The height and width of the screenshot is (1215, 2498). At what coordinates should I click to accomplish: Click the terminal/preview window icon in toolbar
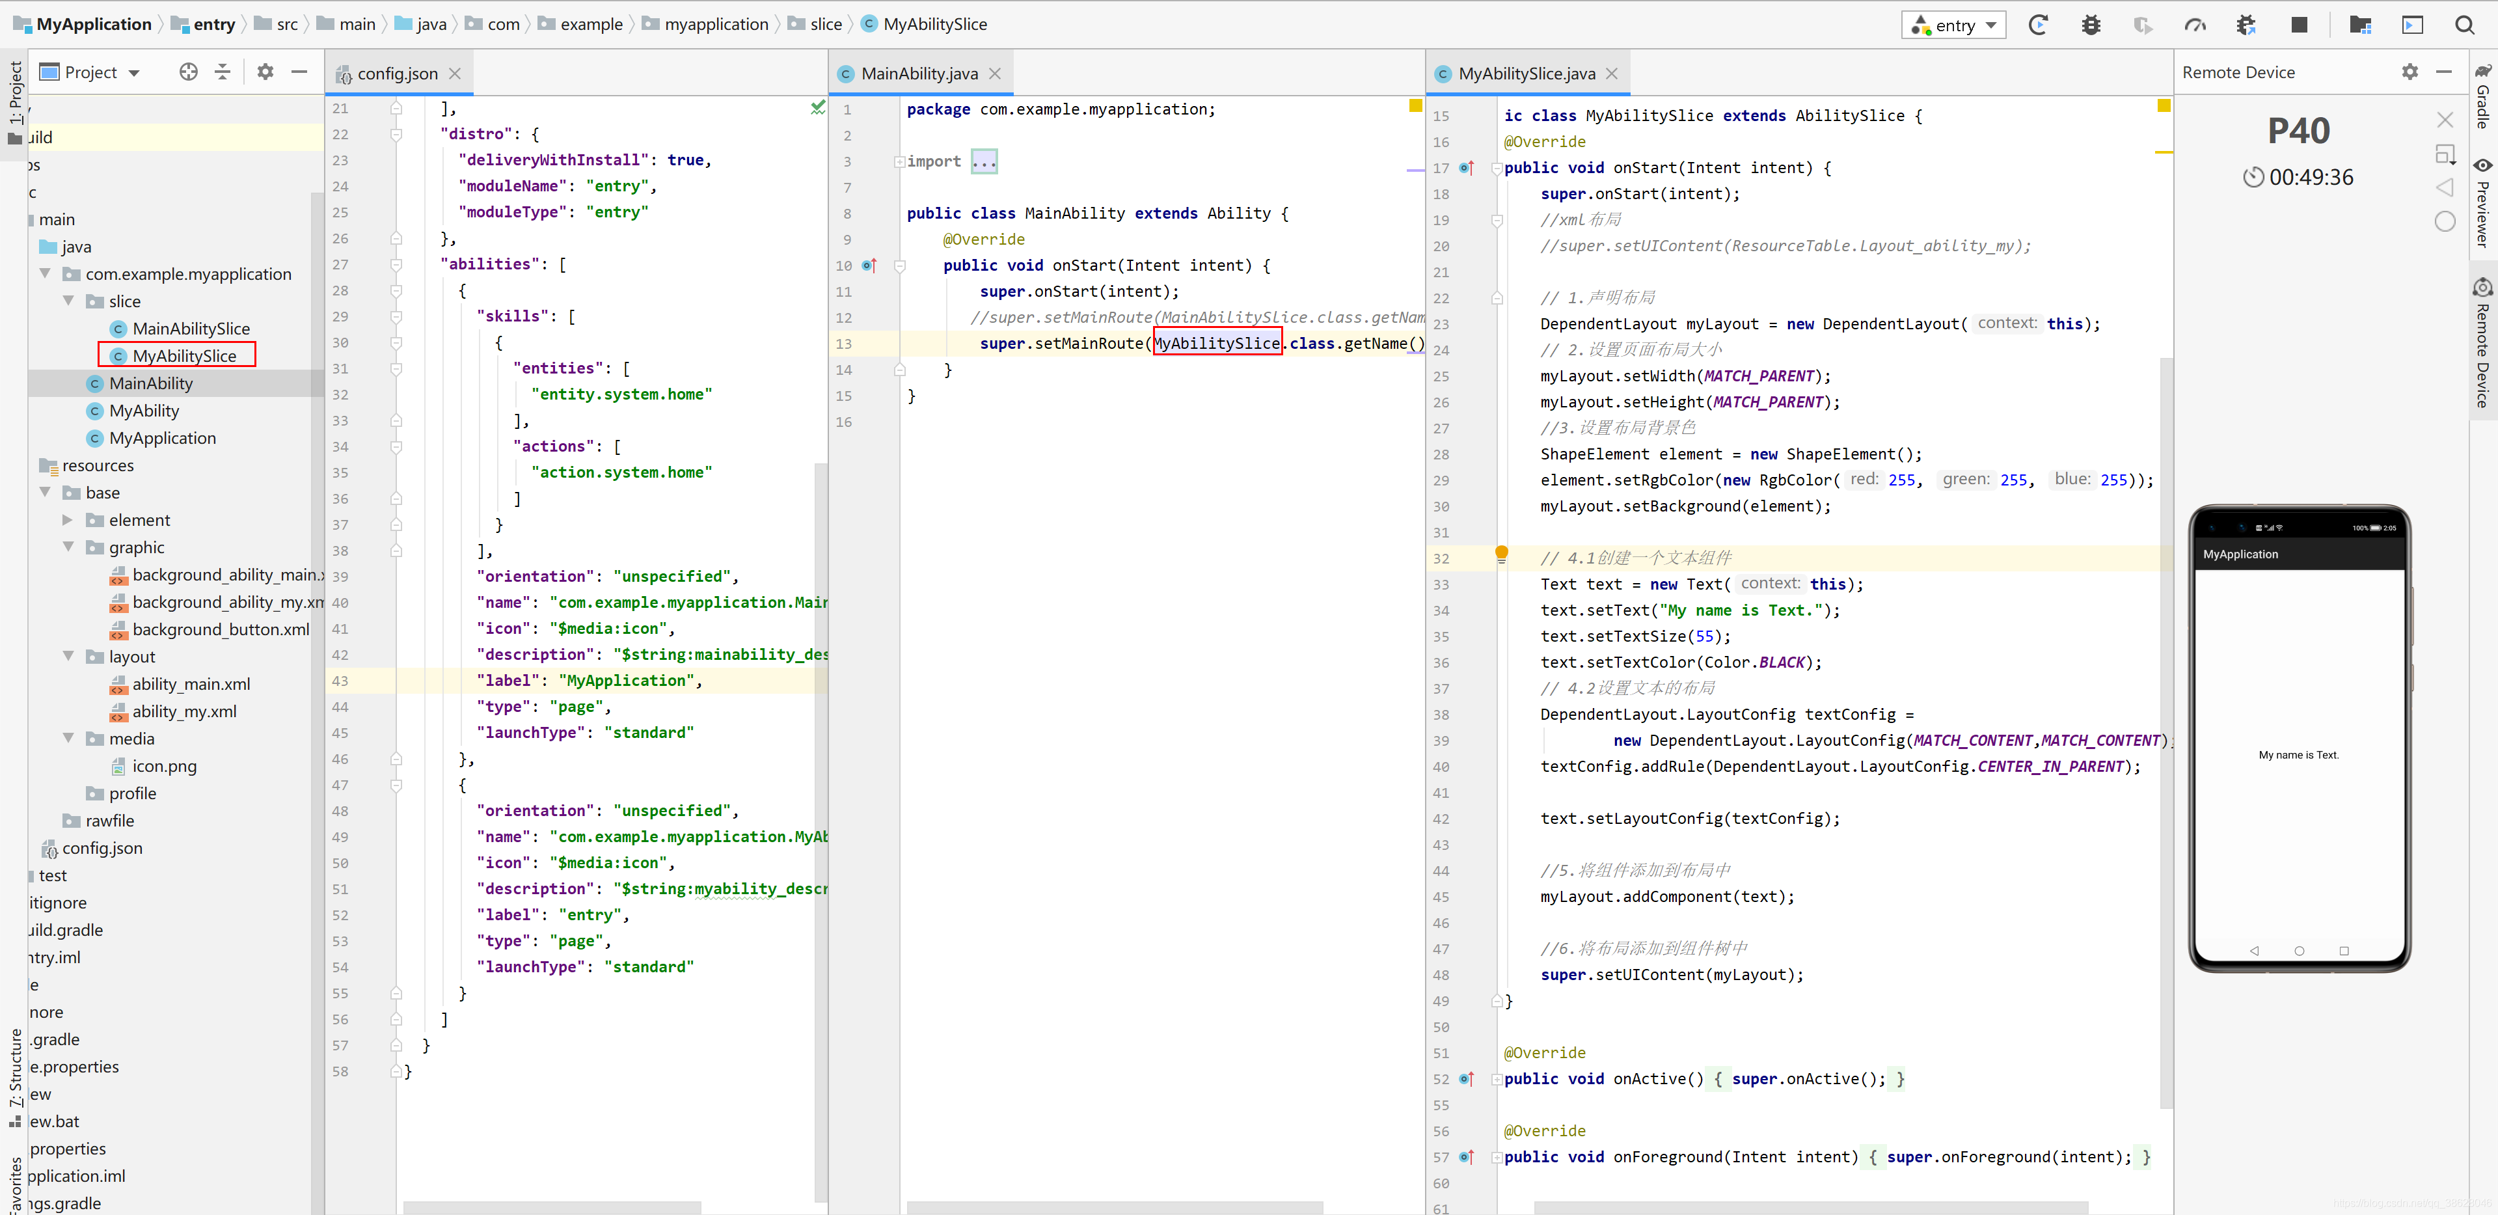point(2413,25)
